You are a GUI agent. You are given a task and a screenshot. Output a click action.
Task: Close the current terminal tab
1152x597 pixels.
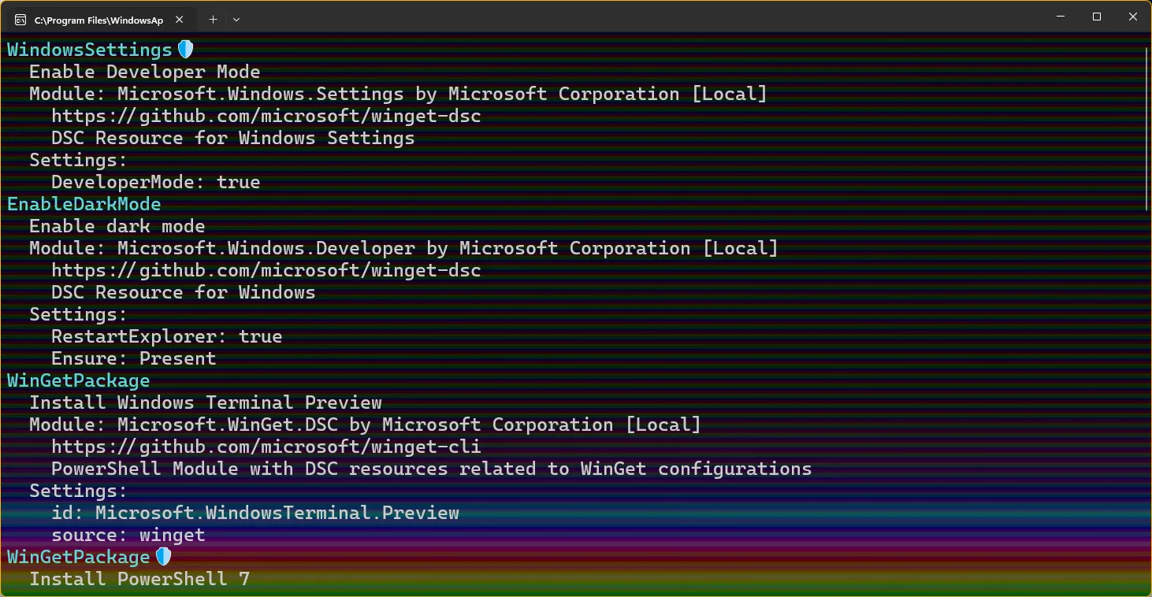180,20
